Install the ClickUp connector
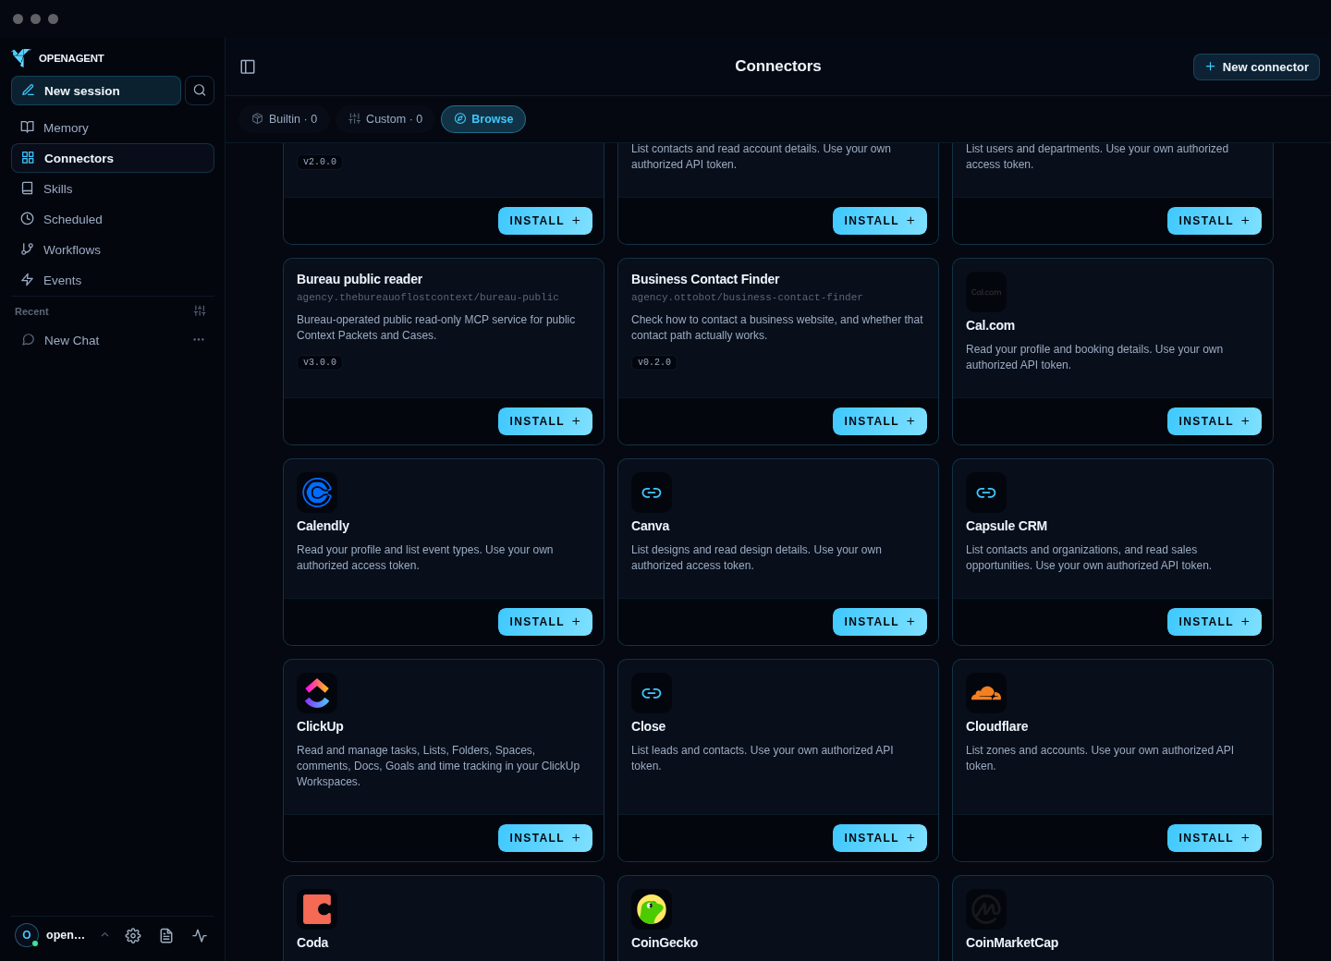This screenshot has height=961, width=1331. tap(545, 838)
